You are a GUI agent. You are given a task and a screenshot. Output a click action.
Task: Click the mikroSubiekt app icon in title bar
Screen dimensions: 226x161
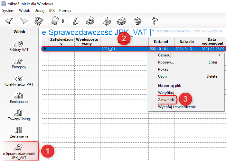(3, 4)
